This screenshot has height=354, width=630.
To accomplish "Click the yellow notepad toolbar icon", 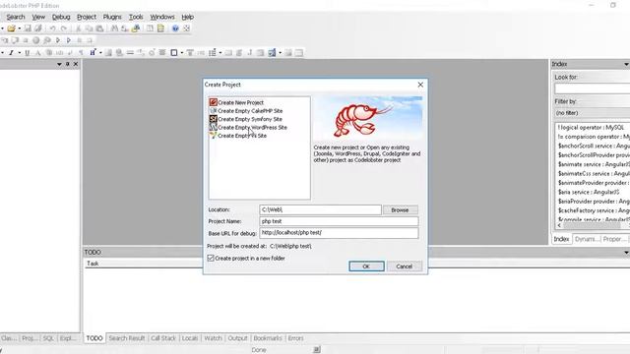I will click(160, 29).
